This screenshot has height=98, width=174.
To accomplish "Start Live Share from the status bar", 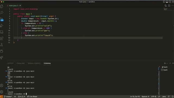I will (x=32, y=97).
